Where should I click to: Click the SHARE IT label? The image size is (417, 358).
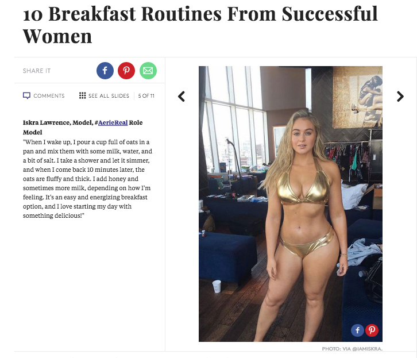(x=37, y=71)
